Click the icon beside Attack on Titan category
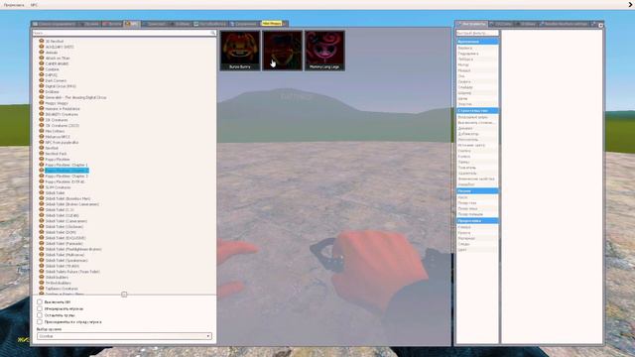 42,58
